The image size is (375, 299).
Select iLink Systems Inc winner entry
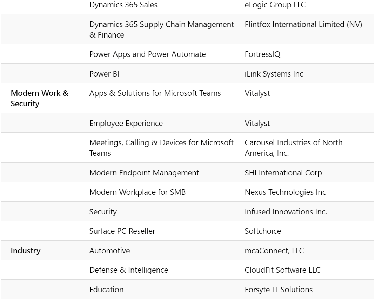pyautogui.click(x=274, y=74)
